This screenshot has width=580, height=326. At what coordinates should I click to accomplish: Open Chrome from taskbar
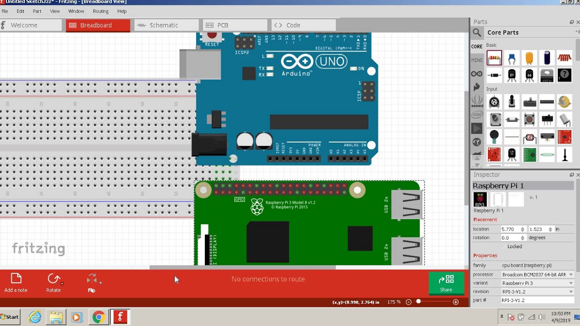(x=98, y=317)
